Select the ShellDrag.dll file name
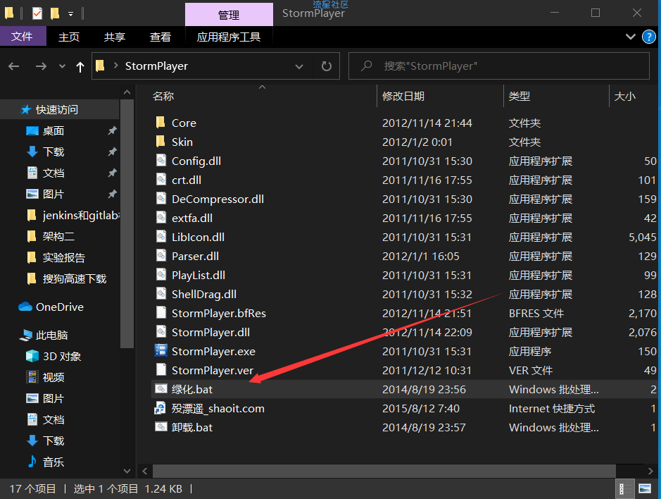Screen dimensions: 661x499 pyautogui.click(x=203, y=294)
